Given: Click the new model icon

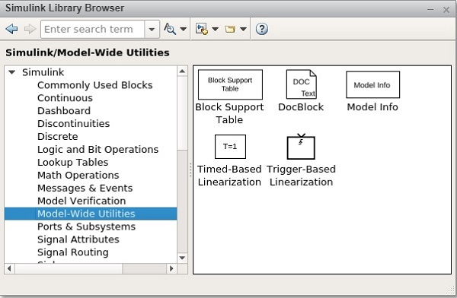Looking at the screenshot, I should point(202,29).
